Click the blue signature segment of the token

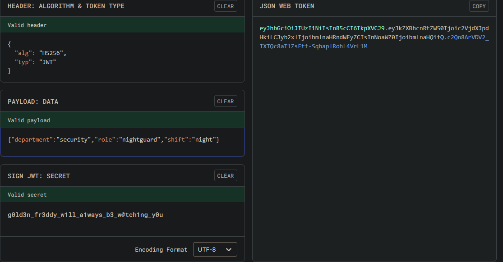pos(314,46)
